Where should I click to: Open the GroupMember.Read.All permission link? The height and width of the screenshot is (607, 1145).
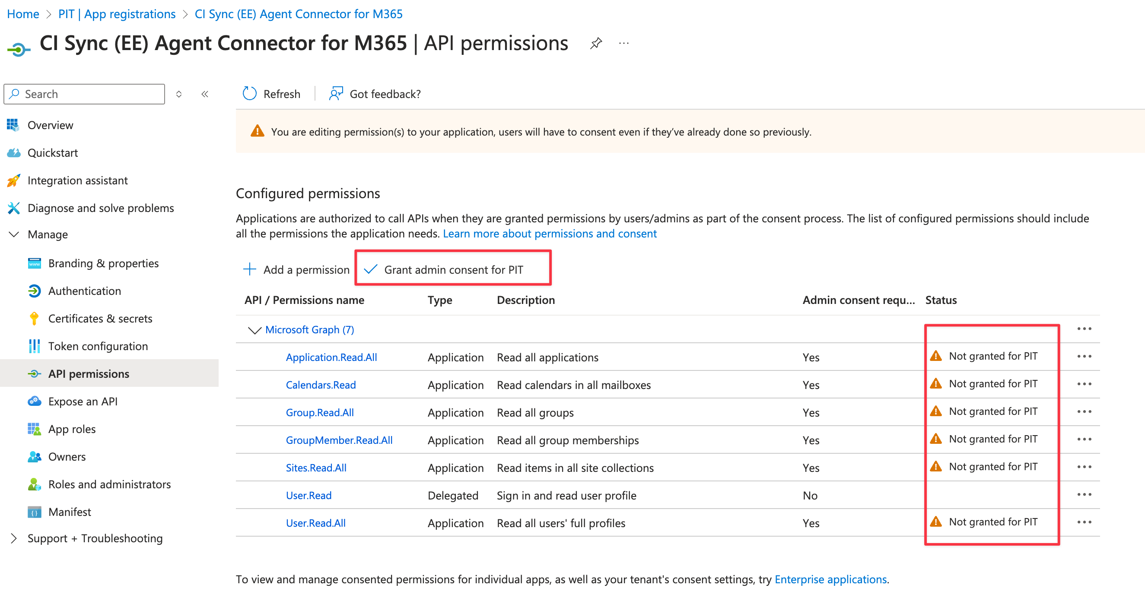[339, 440]
